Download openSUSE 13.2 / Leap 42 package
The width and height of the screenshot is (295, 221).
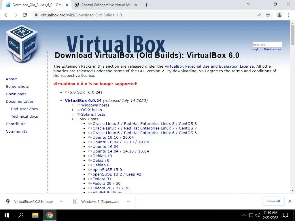117,174
